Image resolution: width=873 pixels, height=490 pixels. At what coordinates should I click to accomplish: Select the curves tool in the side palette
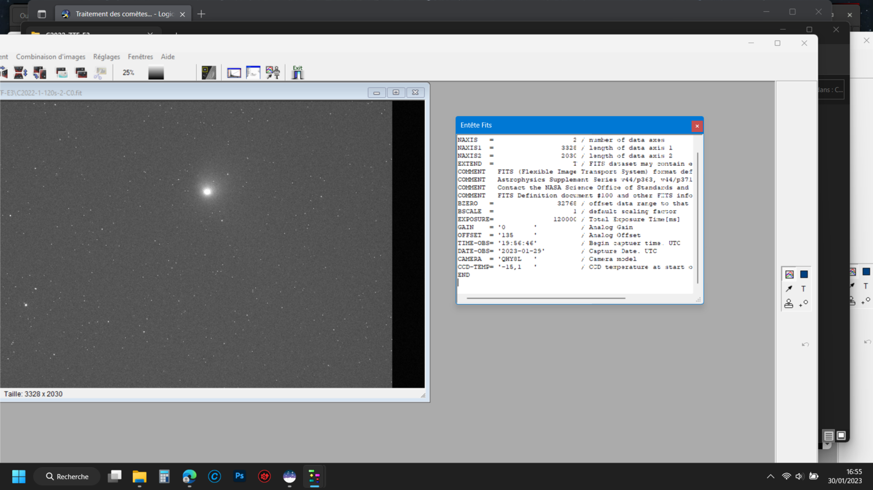(789, 274)
